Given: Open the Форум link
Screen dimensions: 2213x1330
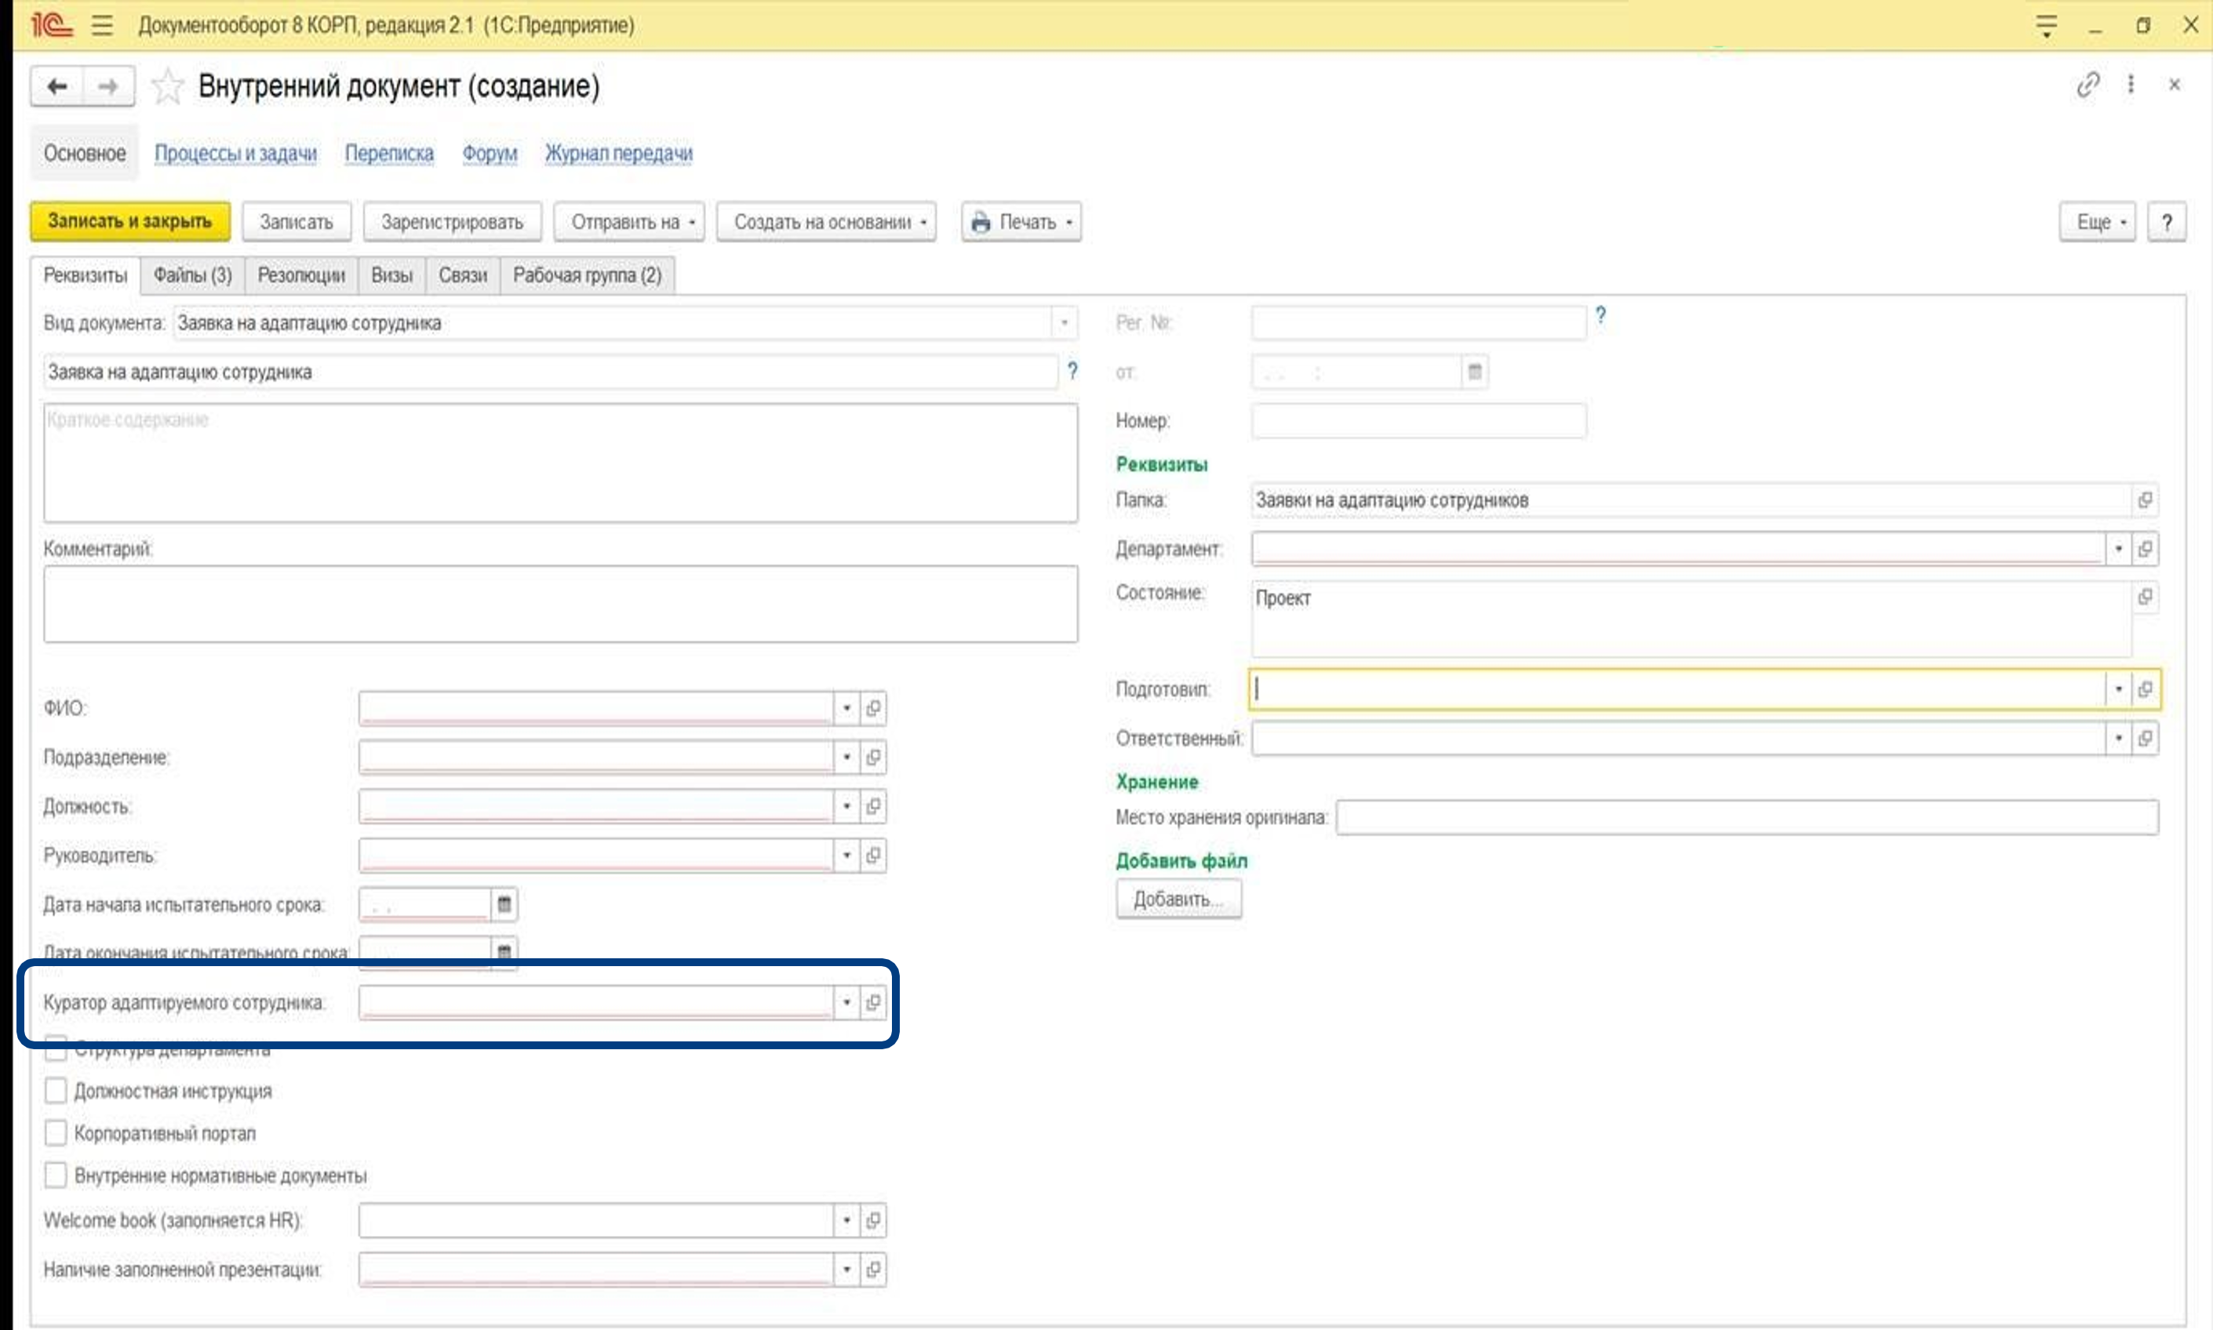Looking at the screenshot, I should pos(490,153).
